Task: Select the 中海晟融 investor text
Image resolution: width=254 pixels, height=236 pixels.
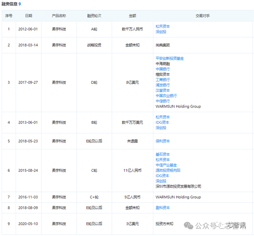Action: point(163,64)
